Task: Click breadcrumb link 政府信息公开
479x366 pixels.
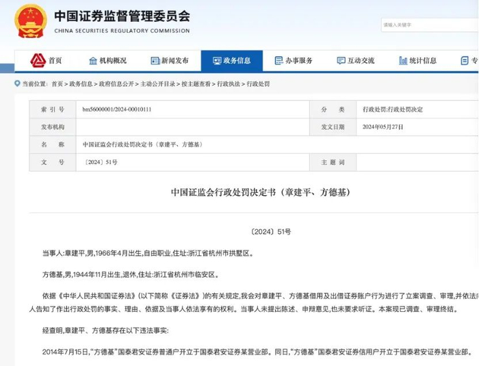Action: point(116,83)
